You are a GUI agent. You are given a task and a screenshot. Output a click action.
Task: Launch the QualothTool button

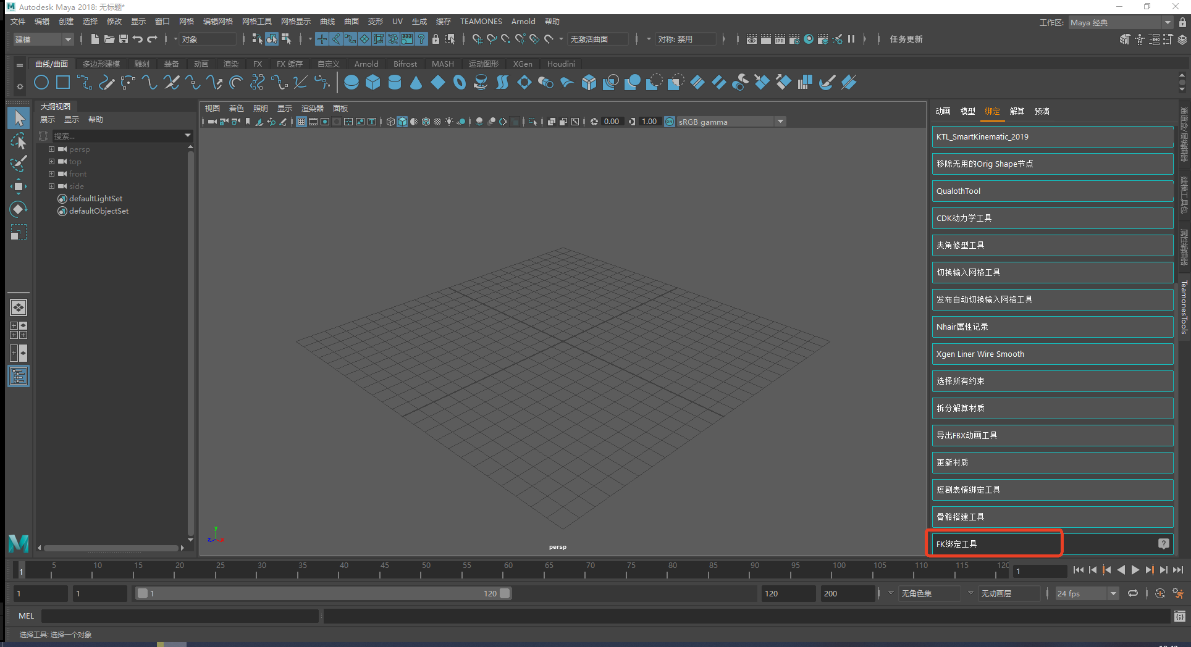tap(1052, 191)
